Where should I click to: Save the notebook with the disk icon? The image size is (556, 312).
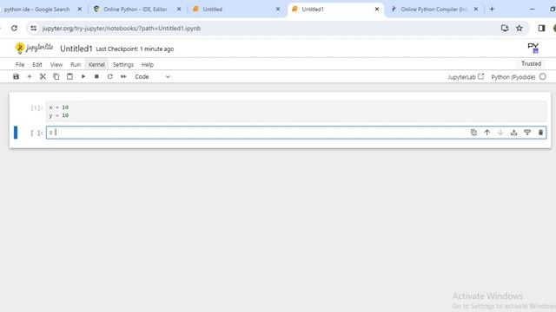16,76
